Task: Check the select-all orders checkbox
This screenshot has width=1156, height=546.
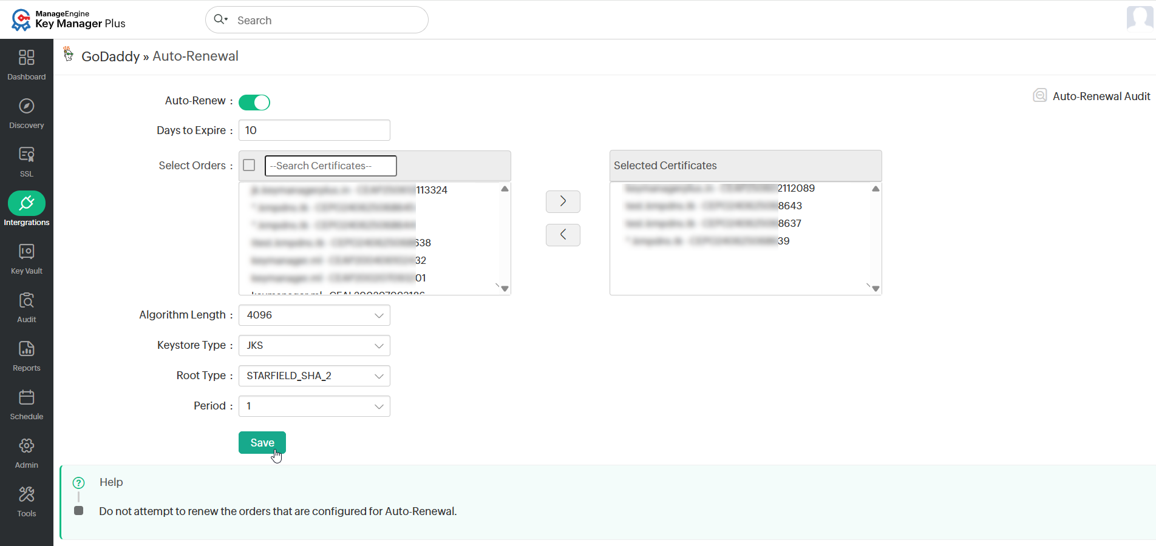Action: pos(249,165)
